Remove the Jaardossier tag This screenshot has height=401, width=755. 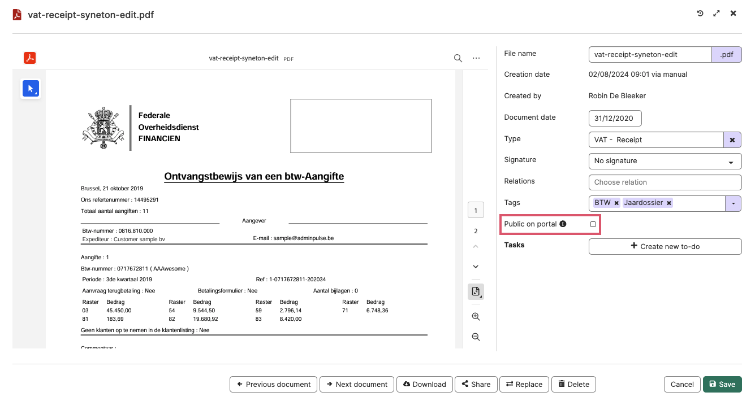coord(668,203)
